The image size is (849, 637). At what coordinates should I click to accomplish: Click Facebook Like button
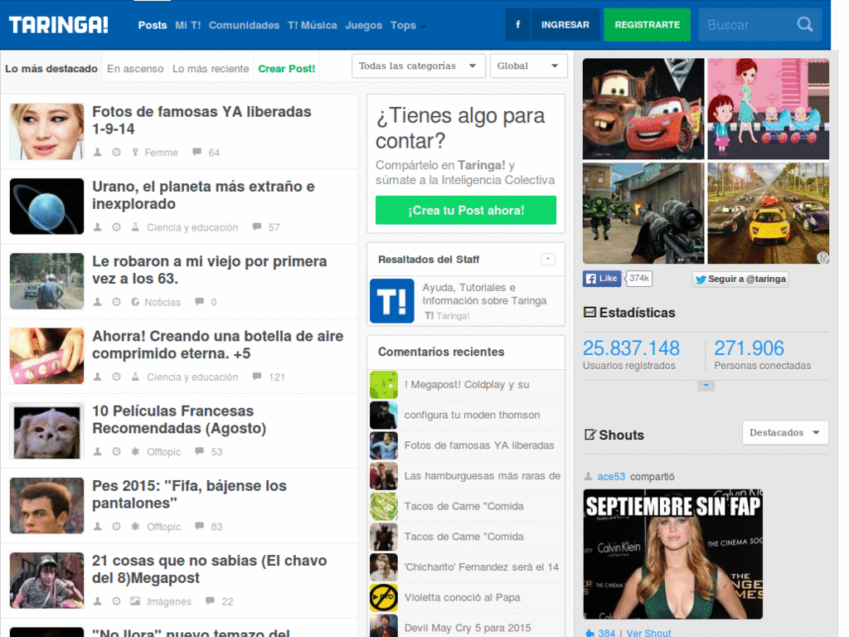tap(602, 279)
